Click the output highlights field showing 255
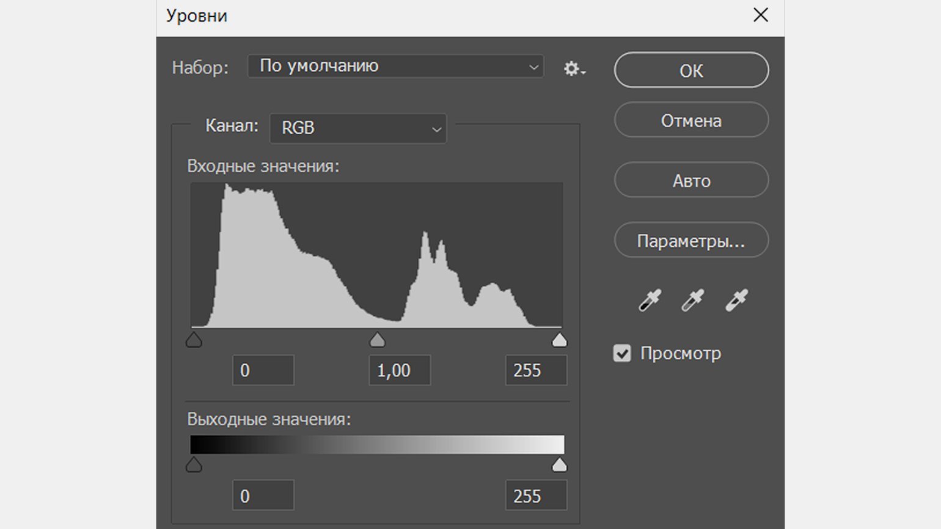This screenshot has height=529, width=941. [536, 495]
